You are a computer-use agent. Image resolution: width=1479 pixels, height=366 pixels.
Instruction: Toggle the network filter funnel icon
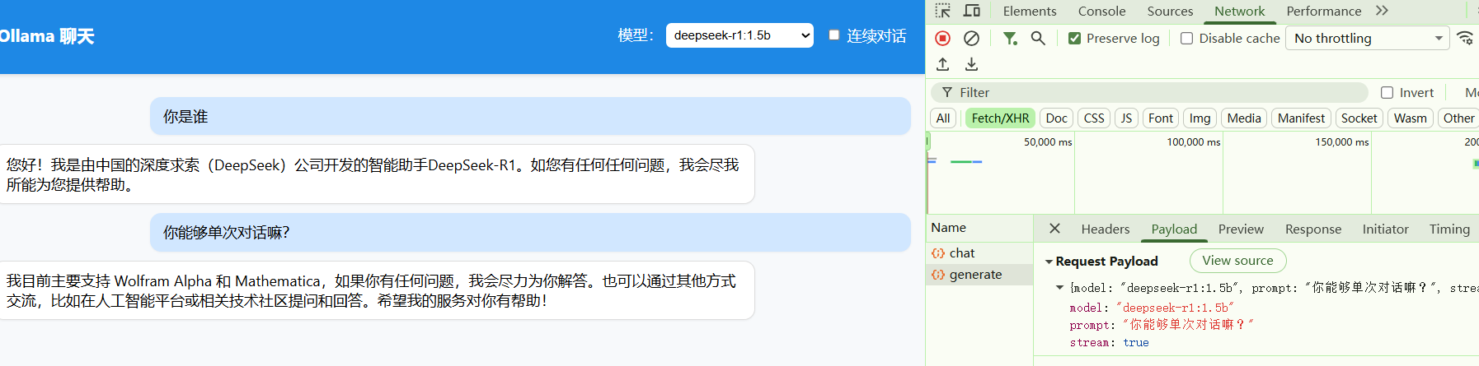[1010, 38]
